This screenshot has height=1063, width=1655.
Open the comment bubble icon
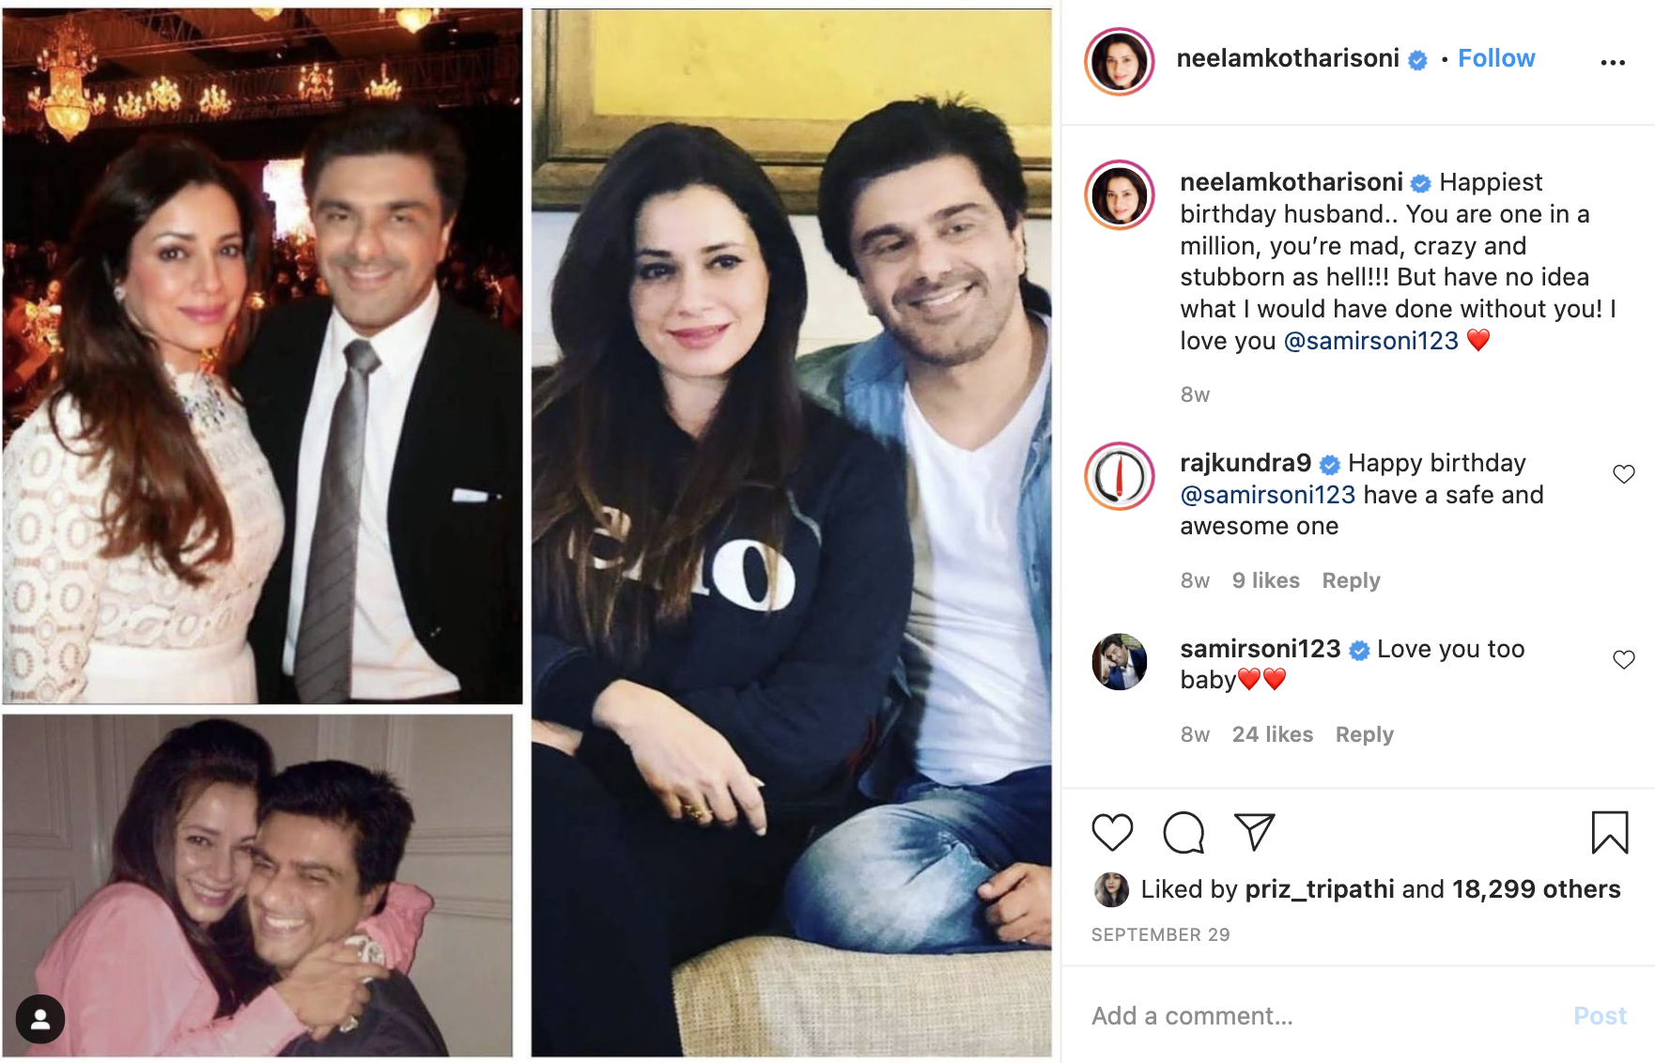coord(1183,832)
